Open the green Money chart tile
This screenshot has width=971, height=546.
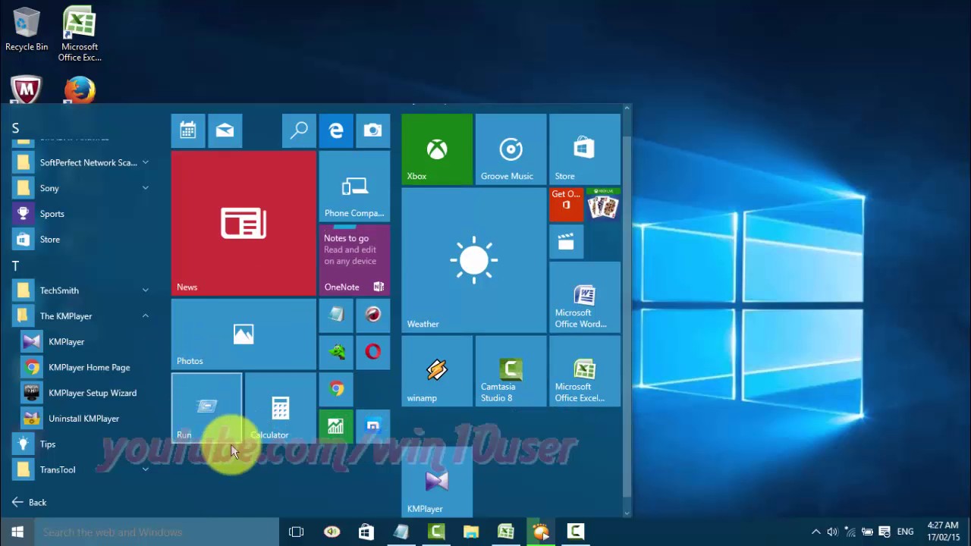coord(336,426)
